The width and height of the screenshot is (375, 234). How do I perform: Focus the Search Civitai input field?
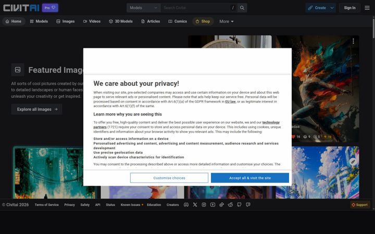pyautogui.click(x=197, y=8)
